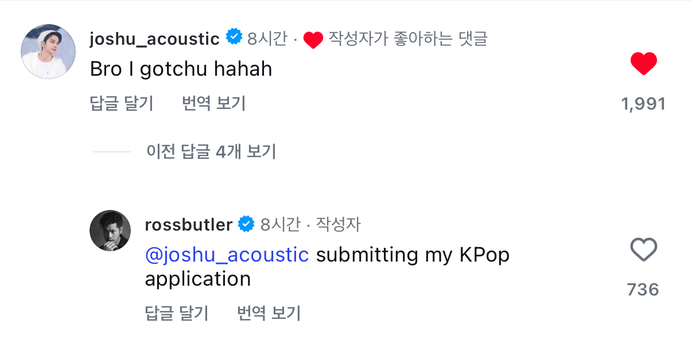692x339 pixels.
Task: Open the blue @joshu_acoustic mention link
Action: coord(227,255)
